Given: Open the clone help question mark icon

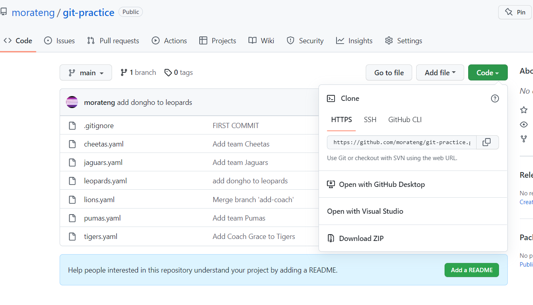Looking at the screenshot, I should 495,98.
